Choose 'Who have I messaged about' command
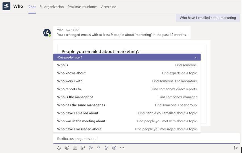 point(127,129)
